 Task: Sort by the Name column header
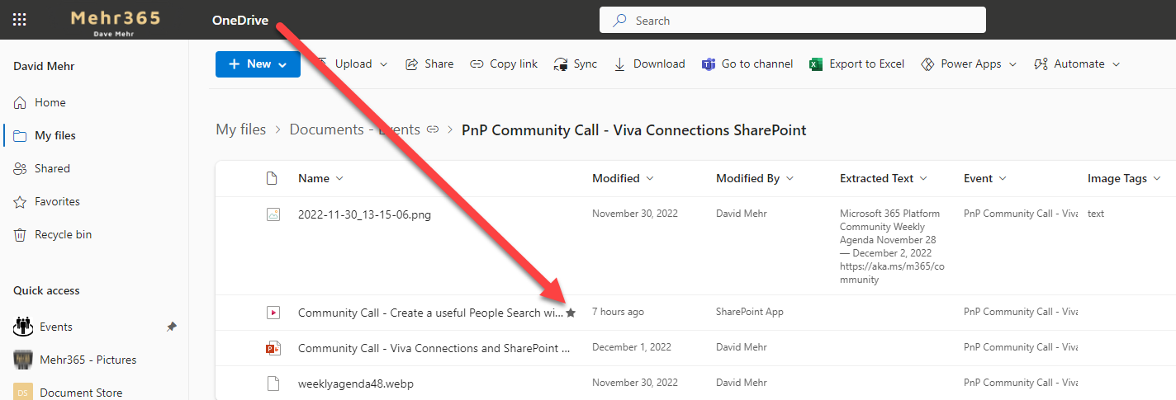314,178
